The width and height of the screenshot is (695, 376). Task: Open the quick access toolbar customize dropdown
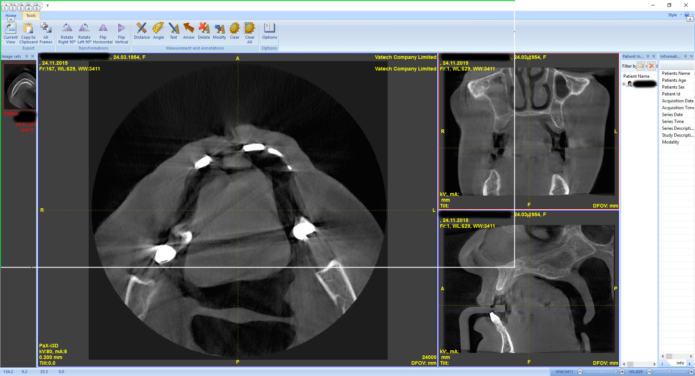(x=47, y=6)
